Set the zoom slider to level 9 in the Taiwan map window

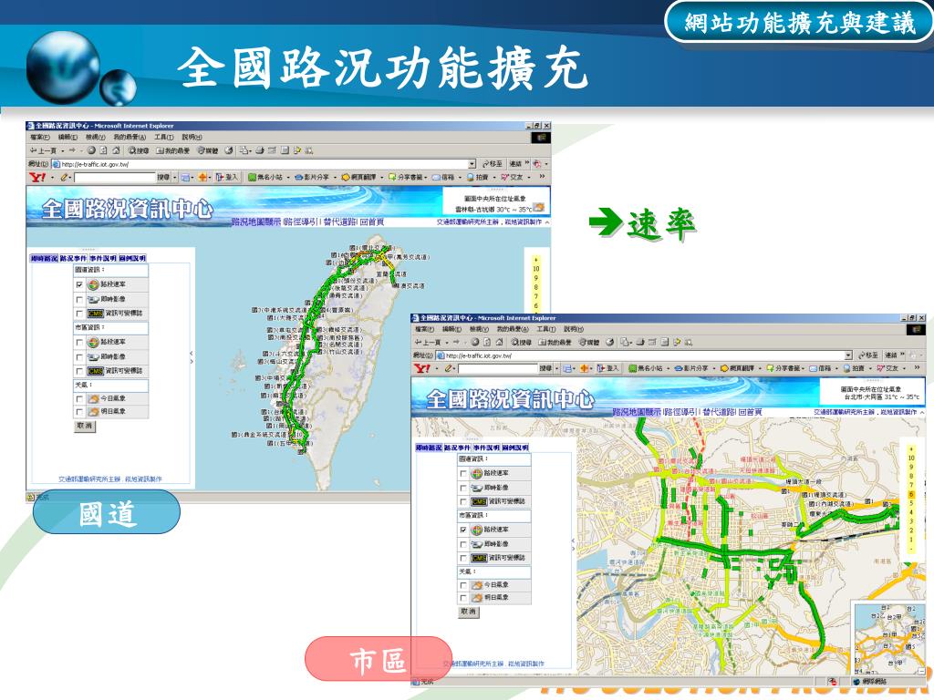coord(536,278)
